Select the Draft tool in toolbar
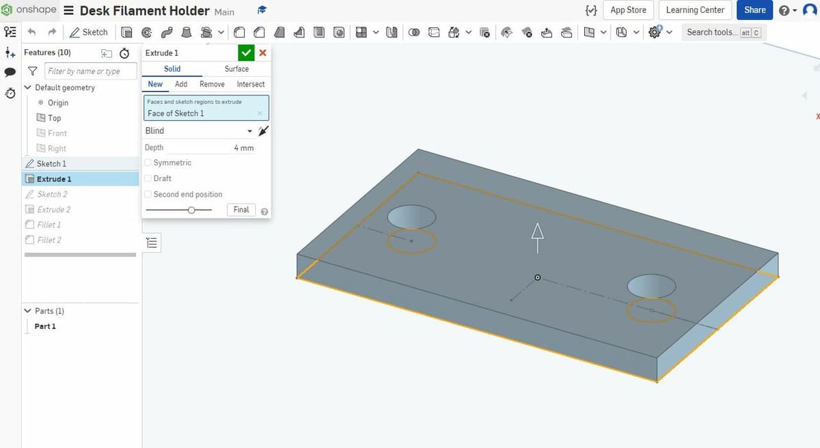820x448 pixels. 279,32
